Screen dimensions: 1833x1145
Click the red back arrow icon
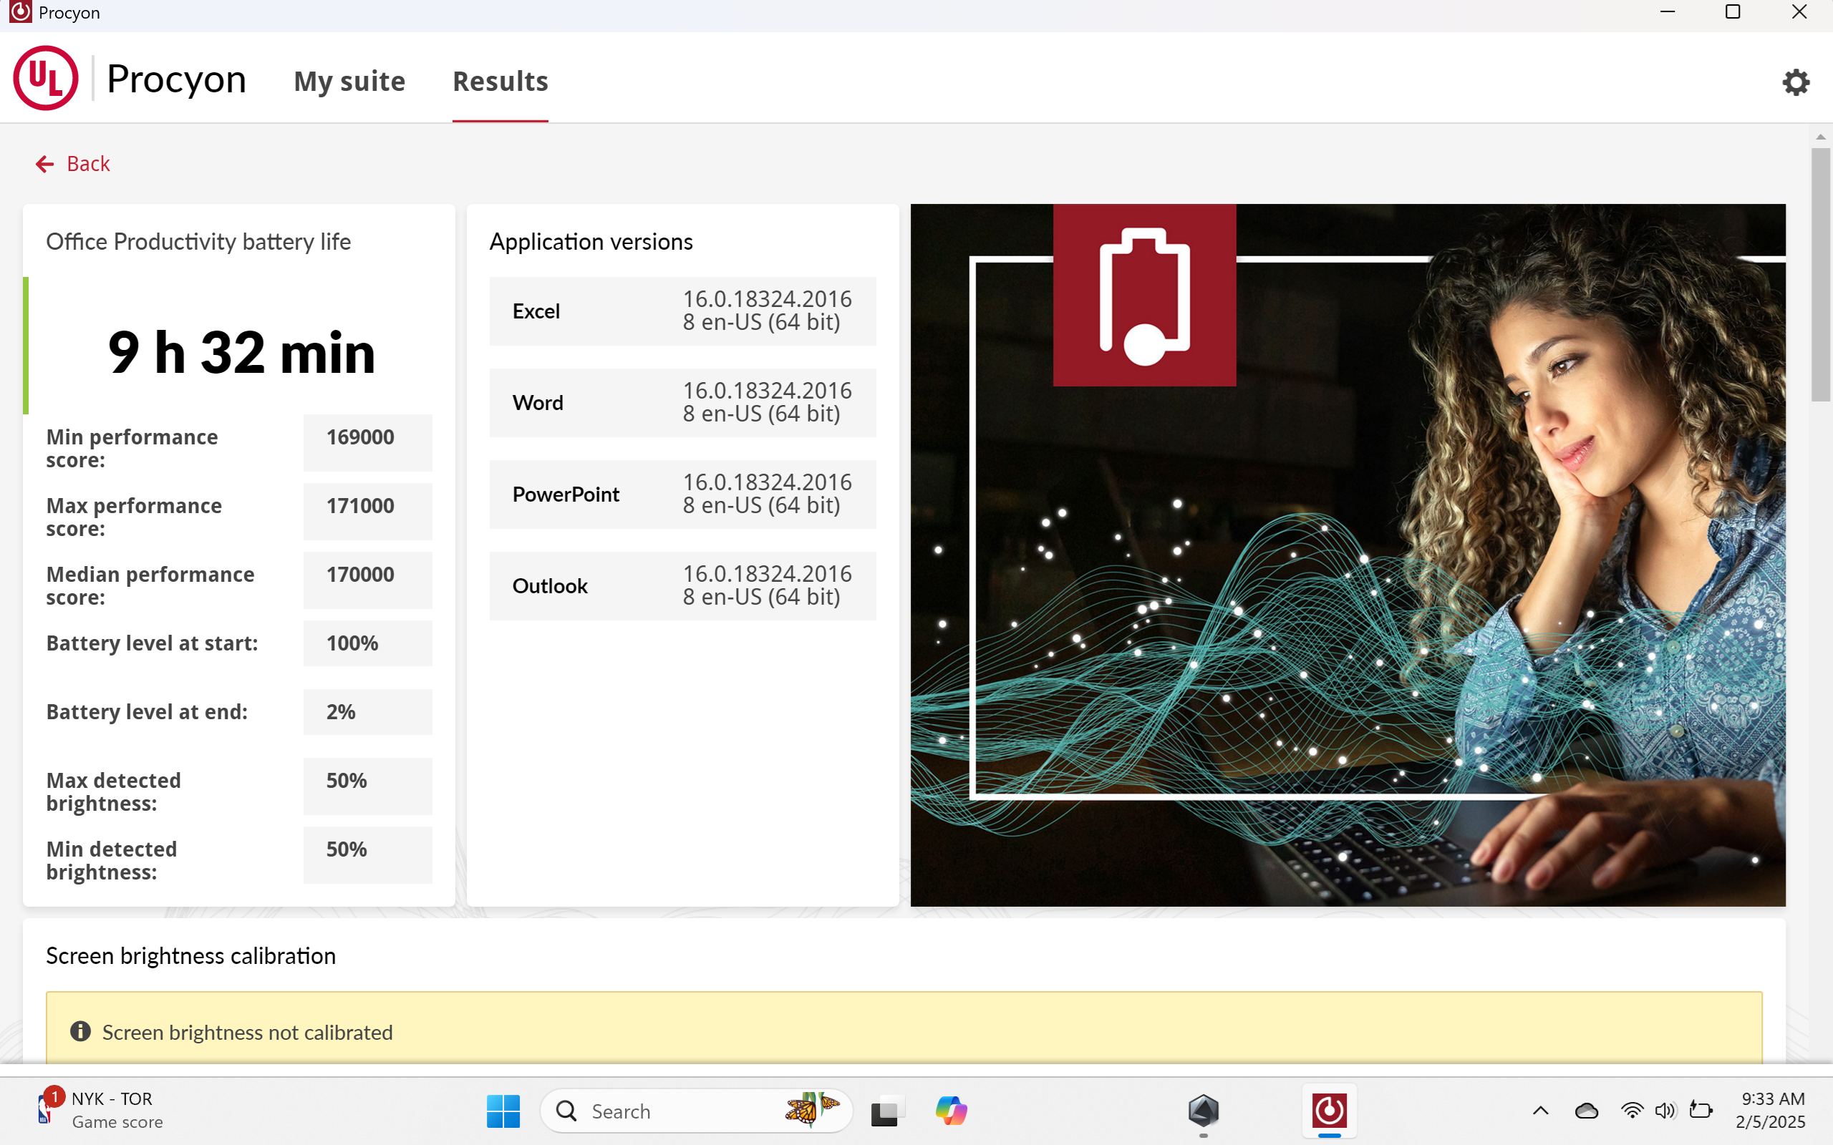(44, 164)
